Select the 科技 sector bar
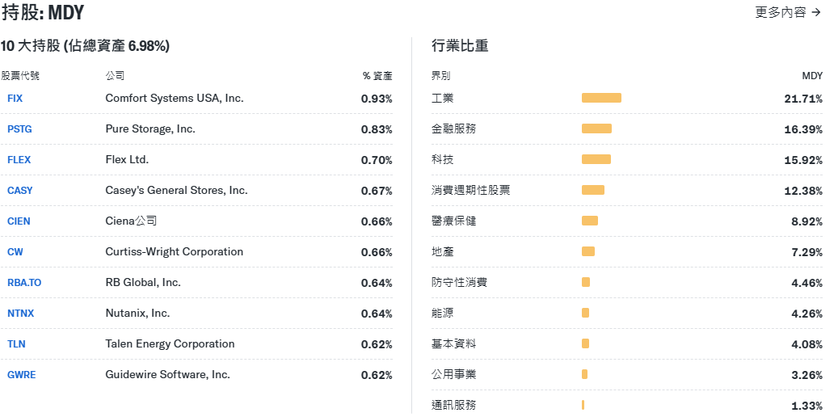 (596, 159)
